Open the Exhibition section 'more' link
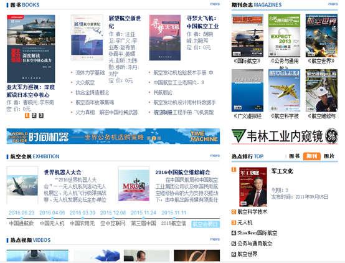The height and width of the screenshot is (263, 345). (215, 156)
